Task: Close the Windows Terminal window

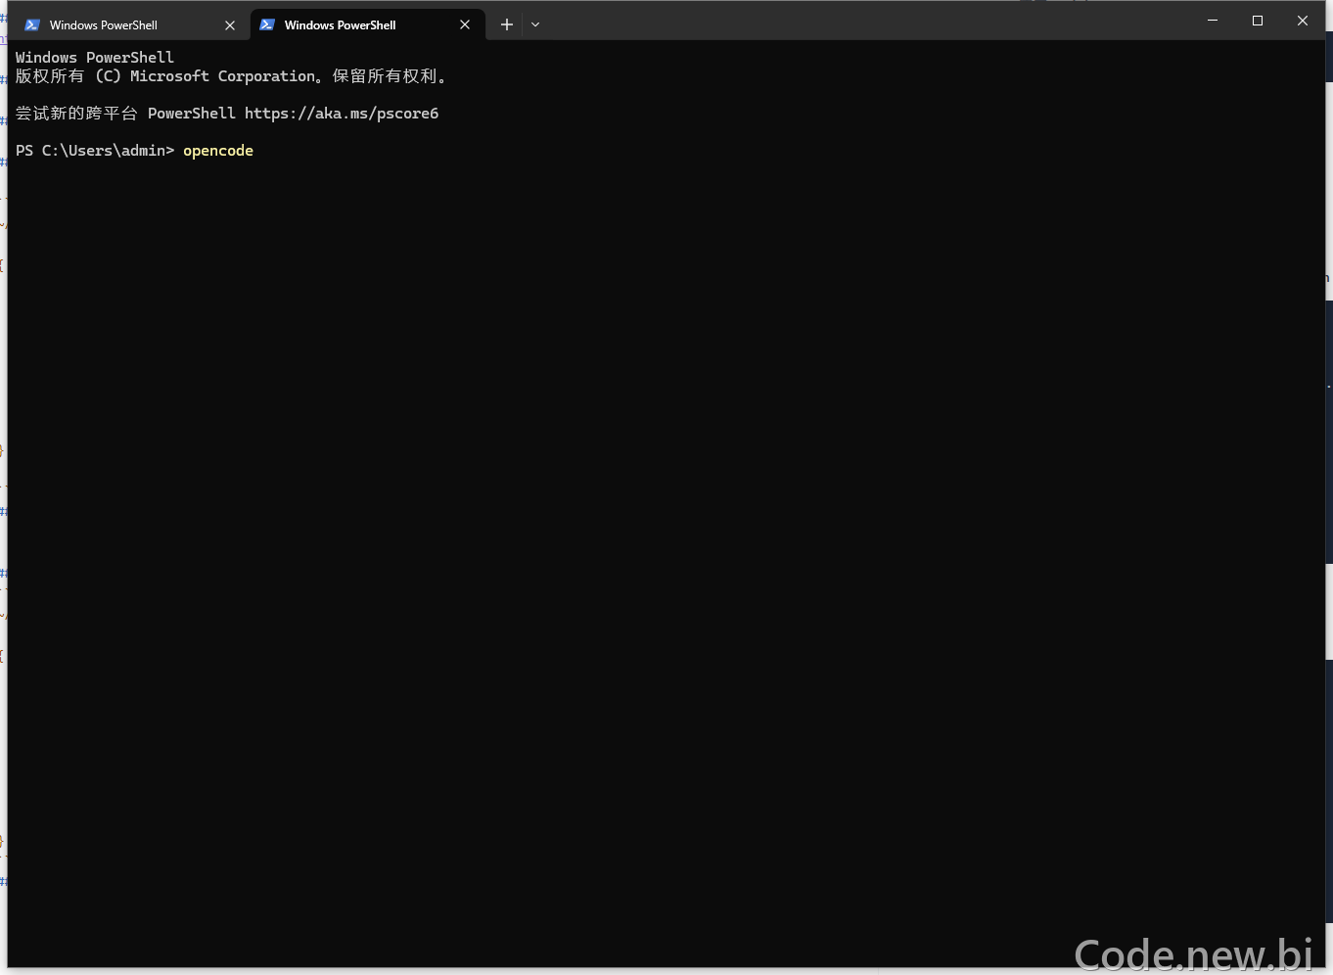Action: [1303, 21]
